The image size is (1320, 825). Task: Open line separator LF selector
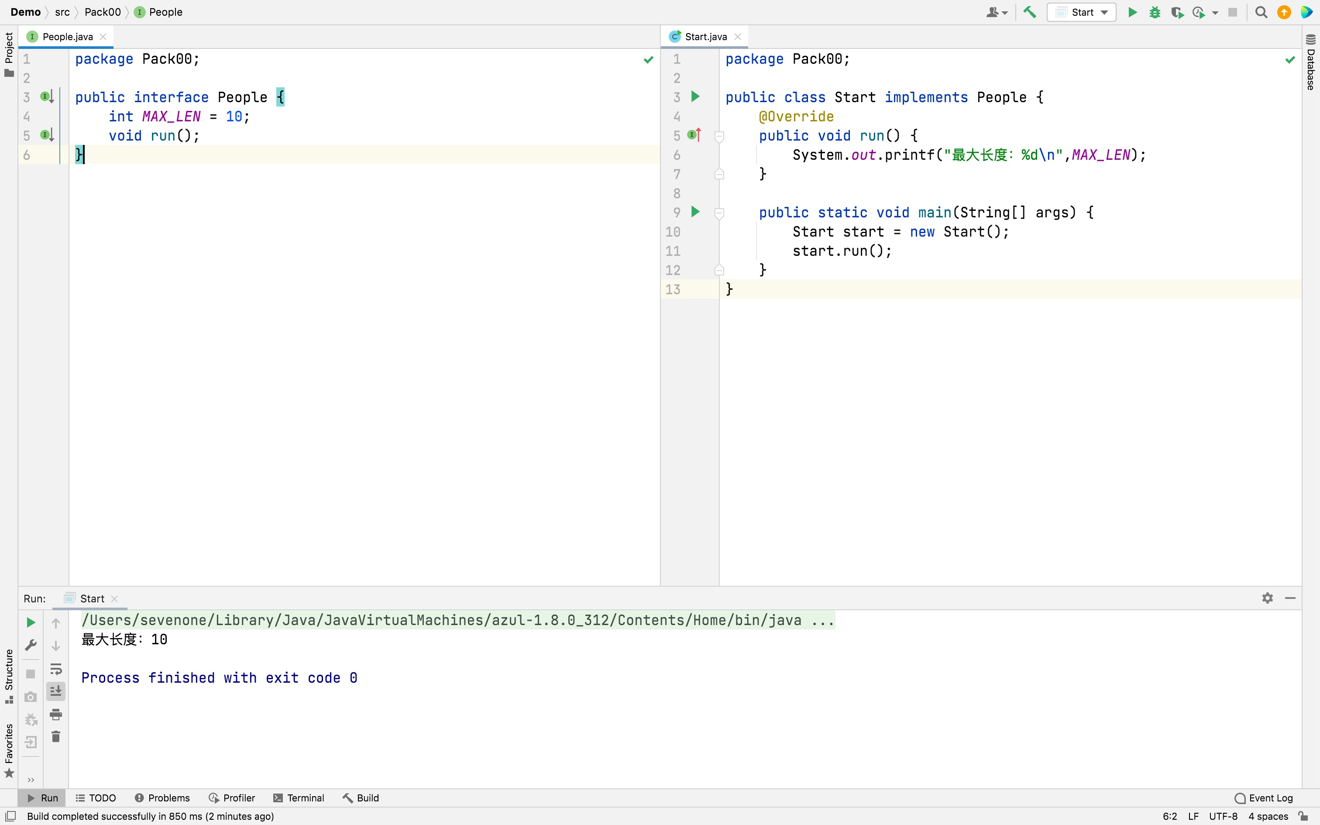(x=1193, y=816)
